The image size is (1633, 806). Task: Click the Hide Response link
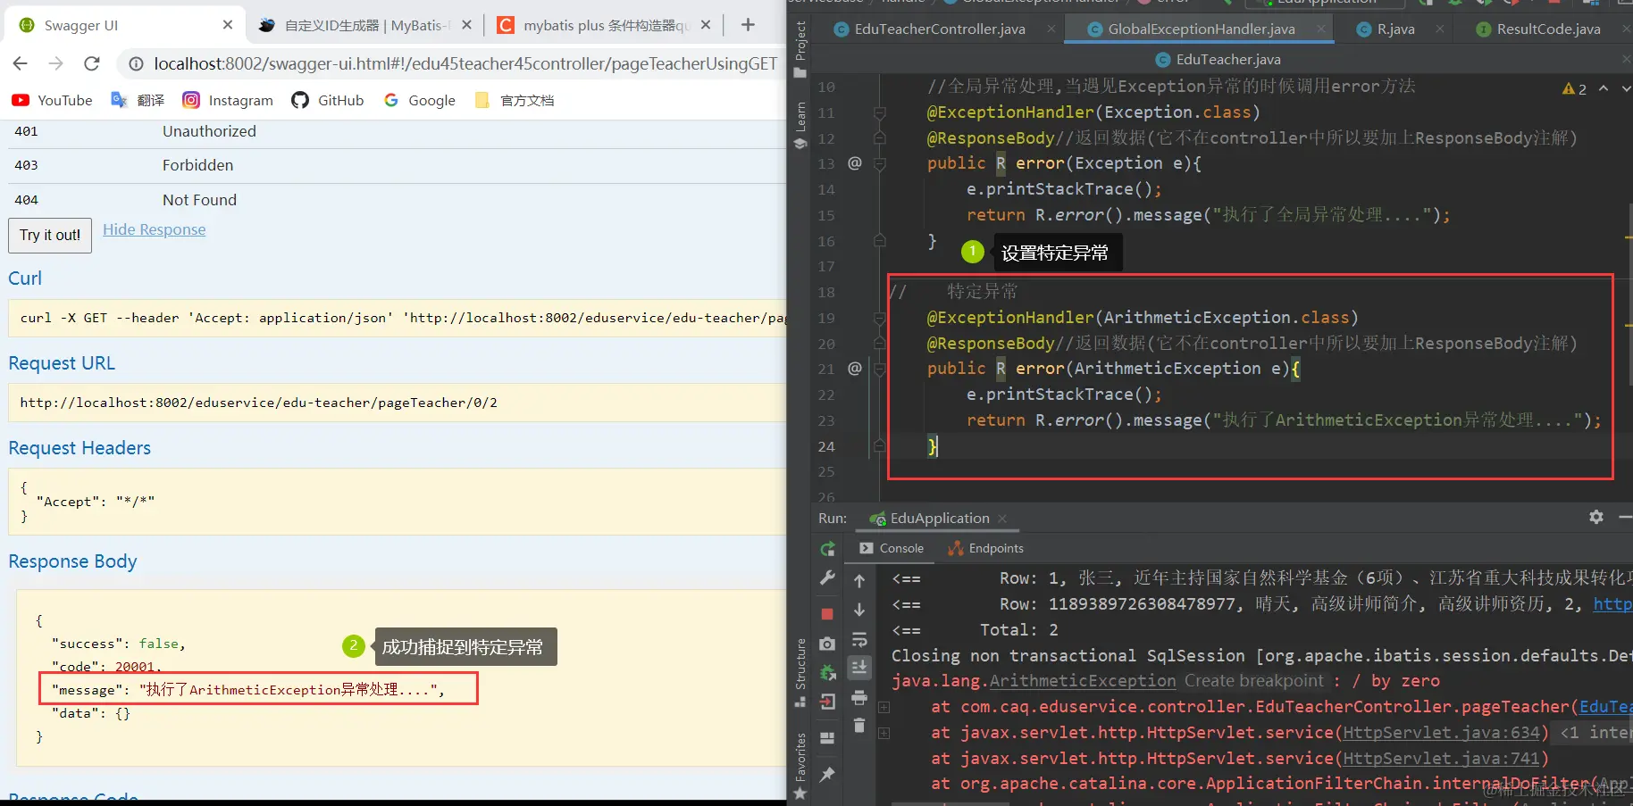[154, 229]
